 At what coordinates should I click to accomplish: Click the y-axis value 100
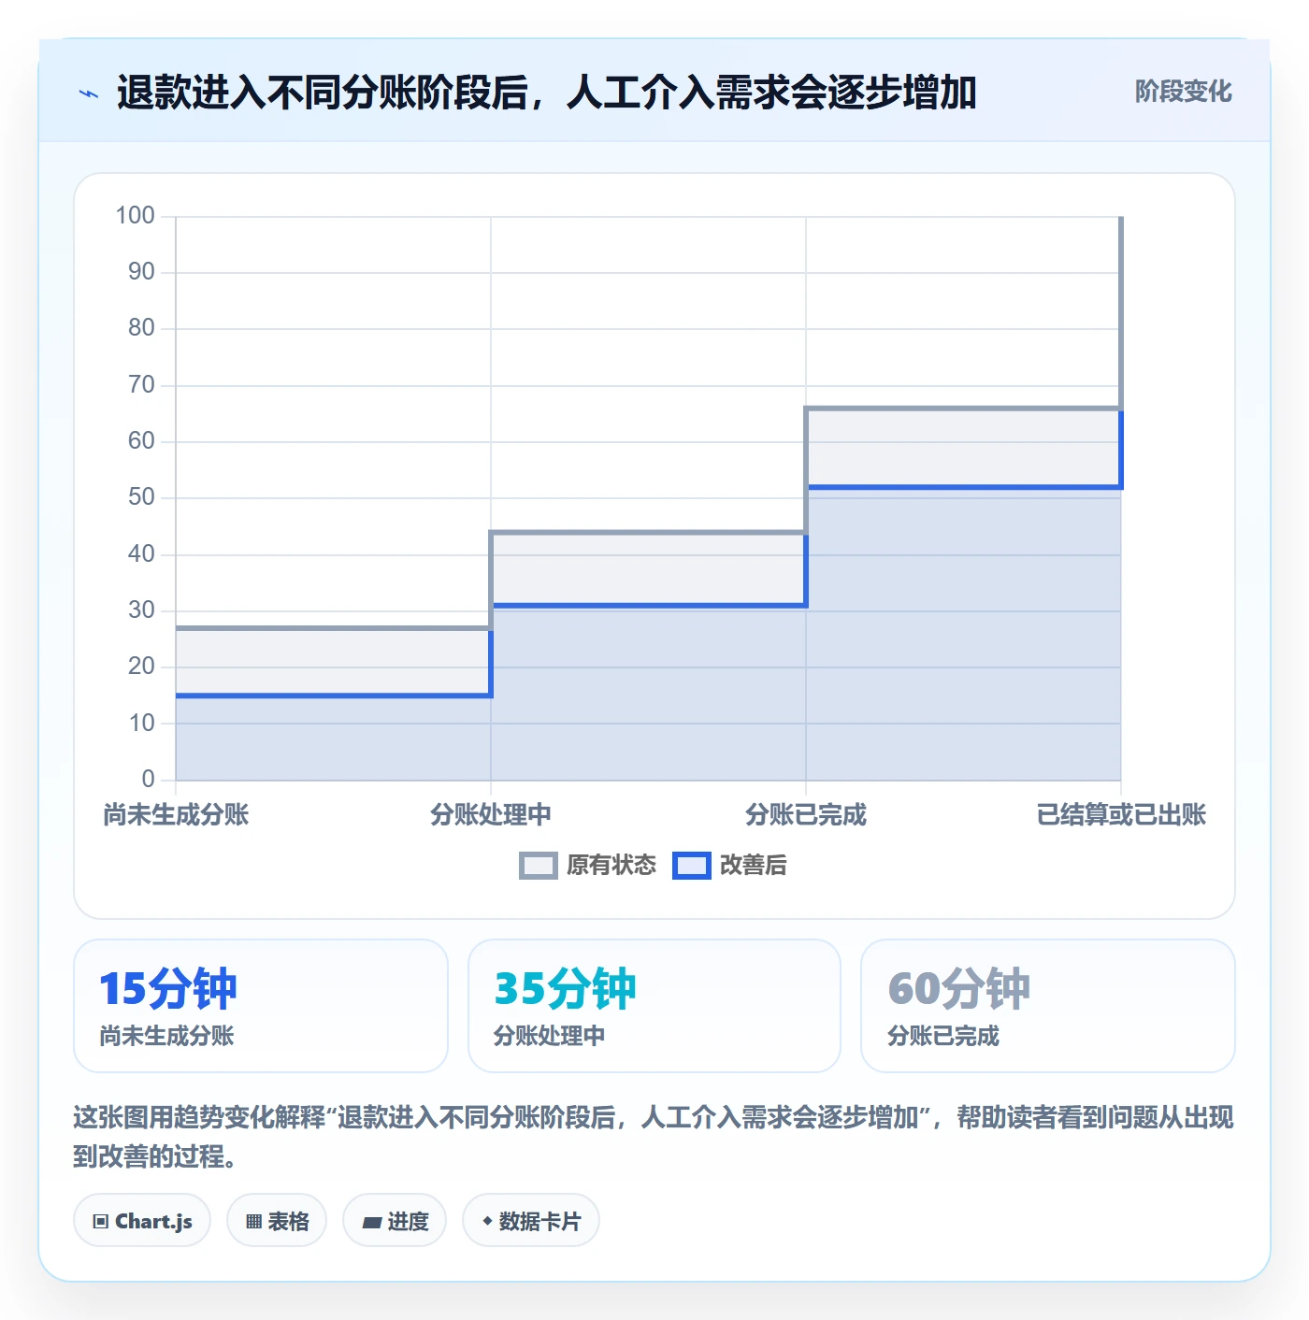[x=135, y=216]
